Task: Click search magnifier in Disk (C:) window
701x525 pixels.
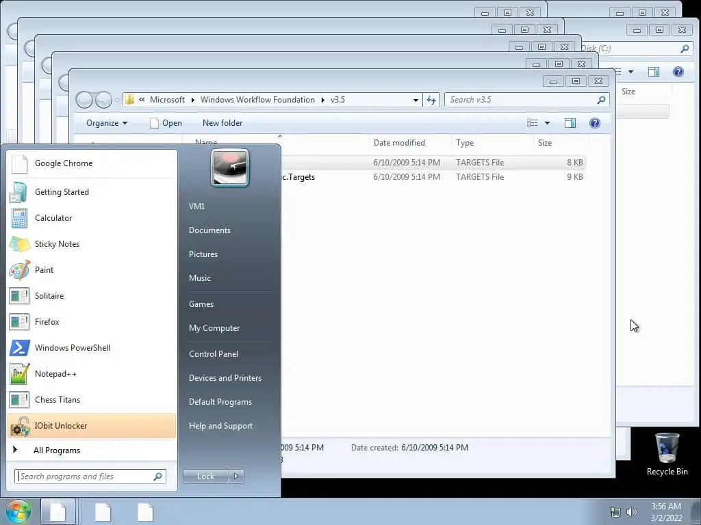Action: pos(685,49)
